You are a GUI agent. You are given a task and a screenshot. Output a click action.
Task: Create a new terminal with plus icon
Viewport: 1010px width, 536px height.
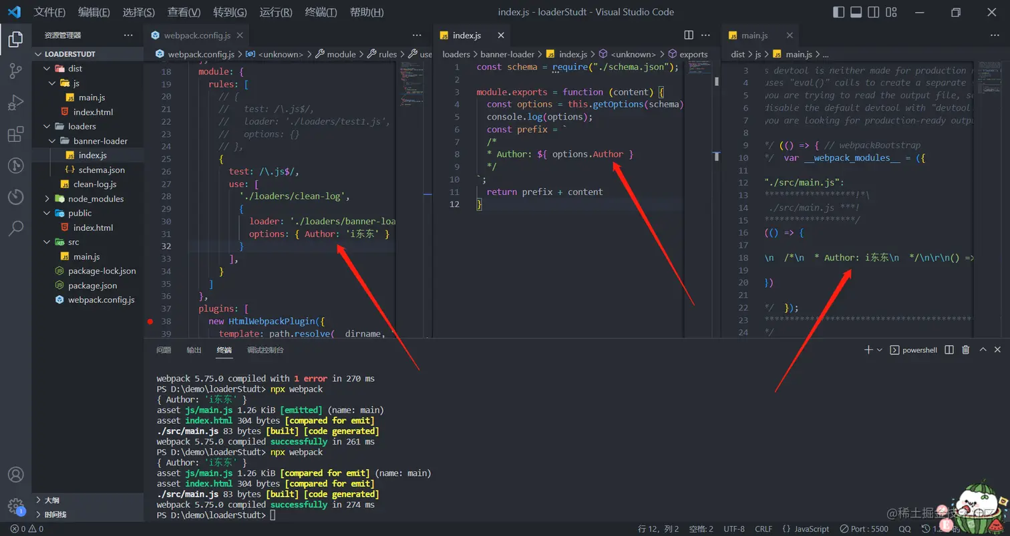point(868,350)
